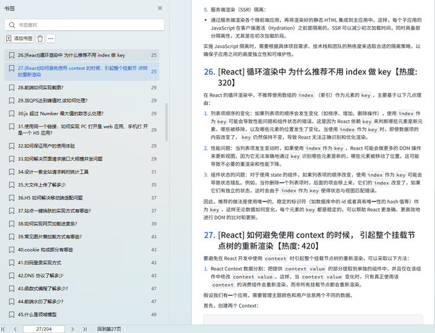
Task: Open bookmark 31 about PC and H5 link
Action: click(x=82, y=130)
